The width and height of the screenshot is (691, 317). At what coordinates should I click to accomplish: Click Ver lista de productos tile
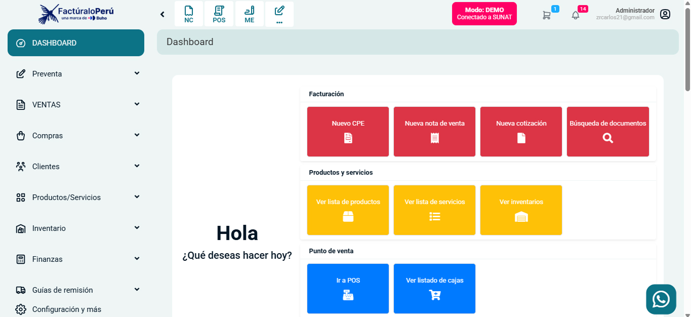pos(348,210)
